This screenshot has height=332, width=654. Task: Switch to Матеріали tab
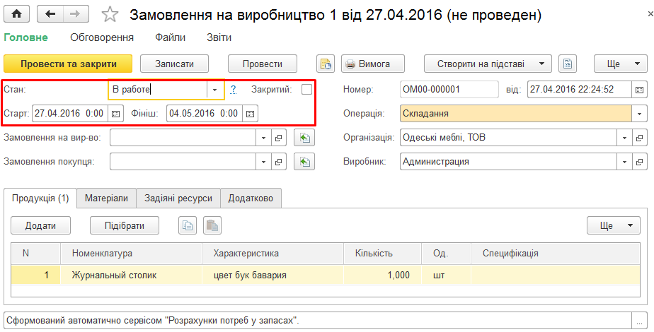107,198
